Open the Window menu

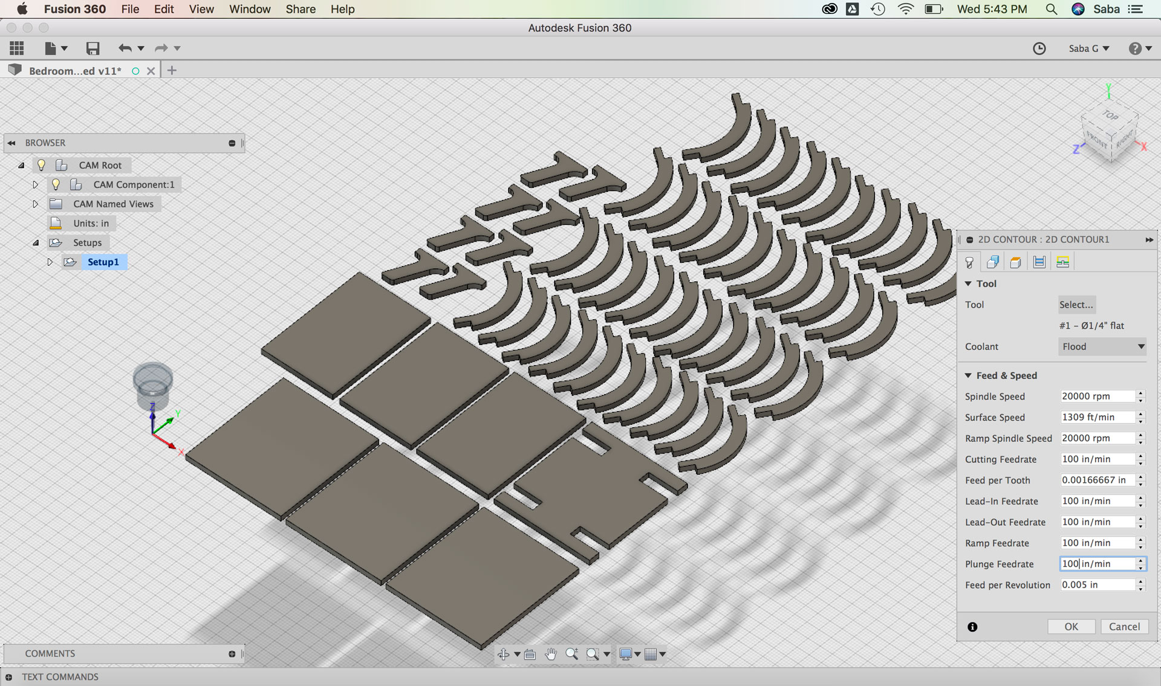(x=249, y=9)
